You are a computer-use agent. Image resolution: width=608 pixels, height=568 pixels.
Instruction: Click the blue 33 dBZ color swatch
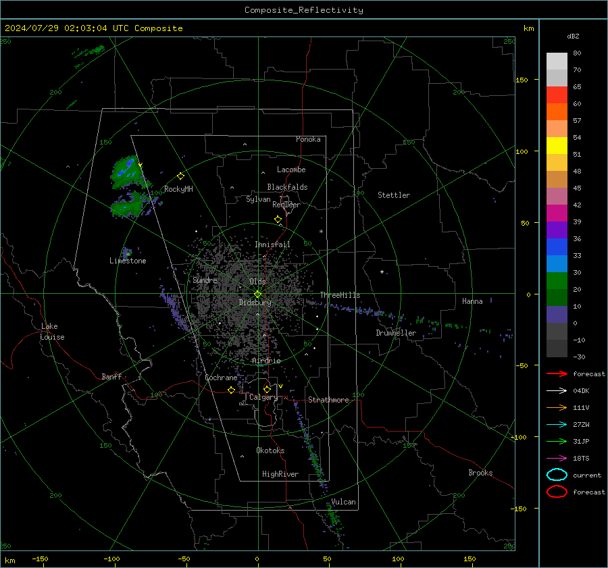[557, 247]
